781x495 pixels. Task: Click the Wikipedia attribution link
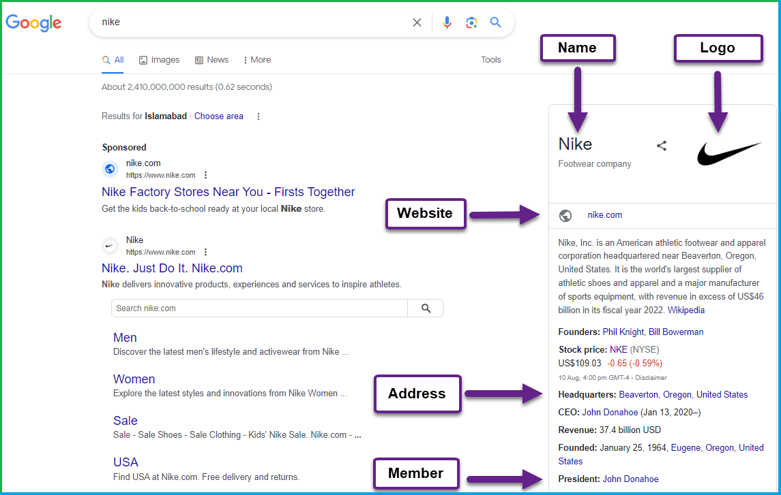686,310
